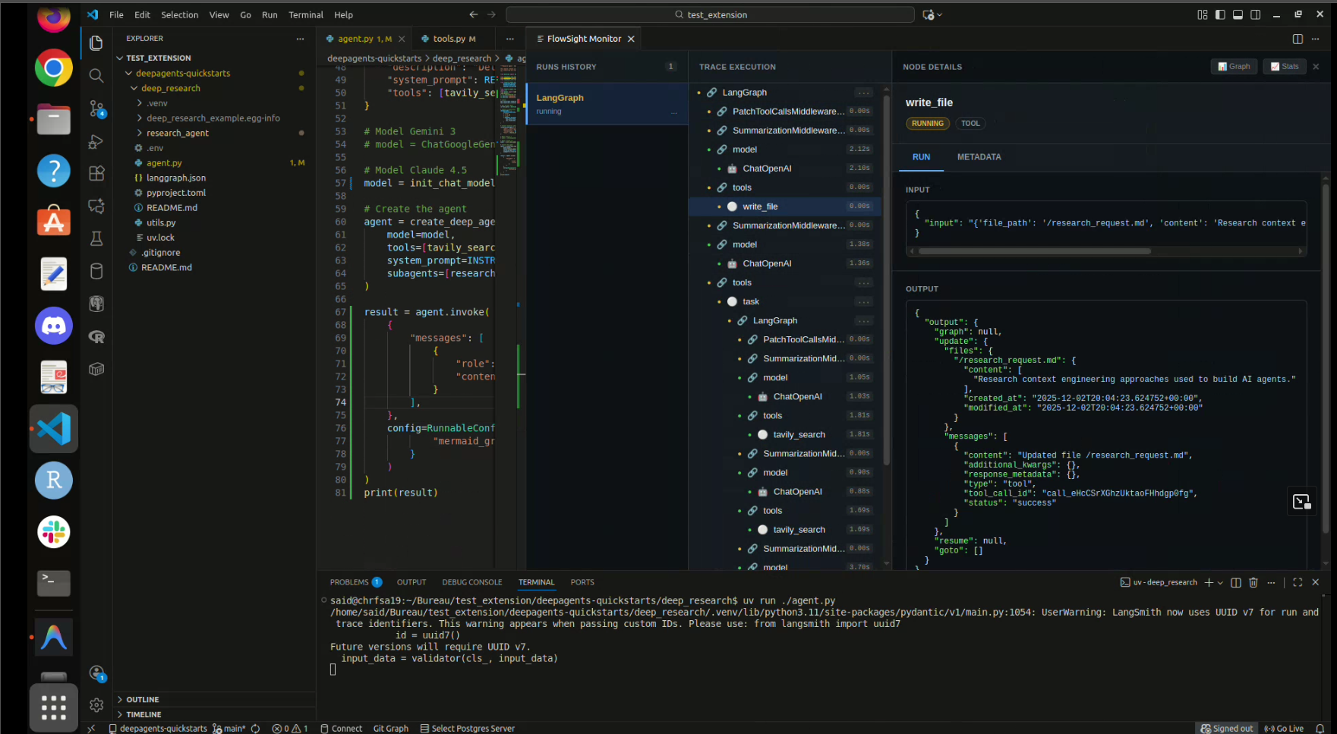Kill terminal with the trash icon

(1253, 582)
